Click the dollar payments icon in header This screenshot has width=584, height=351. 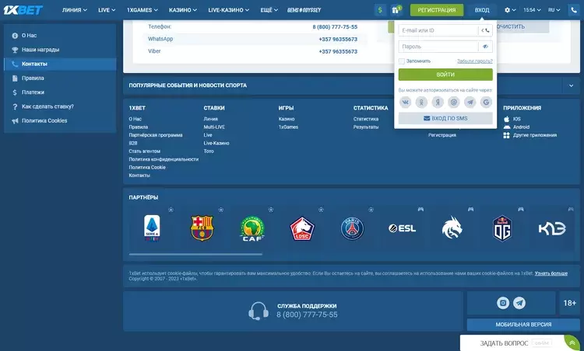(380, 10)
